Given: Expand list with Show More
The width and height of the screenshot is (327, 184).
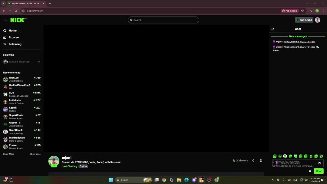Looking at the screenshot, I should pyautogui.click(x=8, y=154).
